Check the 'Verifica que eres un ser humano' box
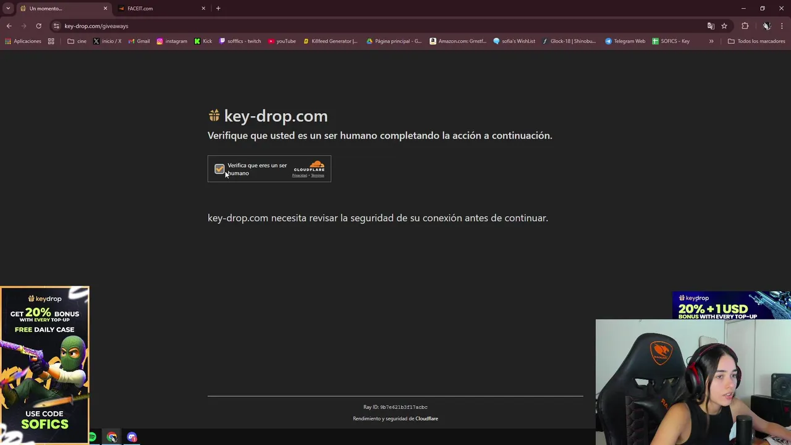791x445 pixels. 219,169
